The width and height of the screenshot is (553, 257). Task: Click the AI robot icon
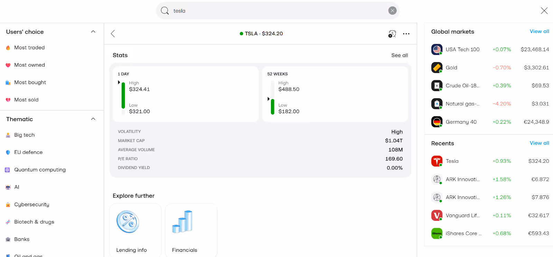(x=8, y=187)
